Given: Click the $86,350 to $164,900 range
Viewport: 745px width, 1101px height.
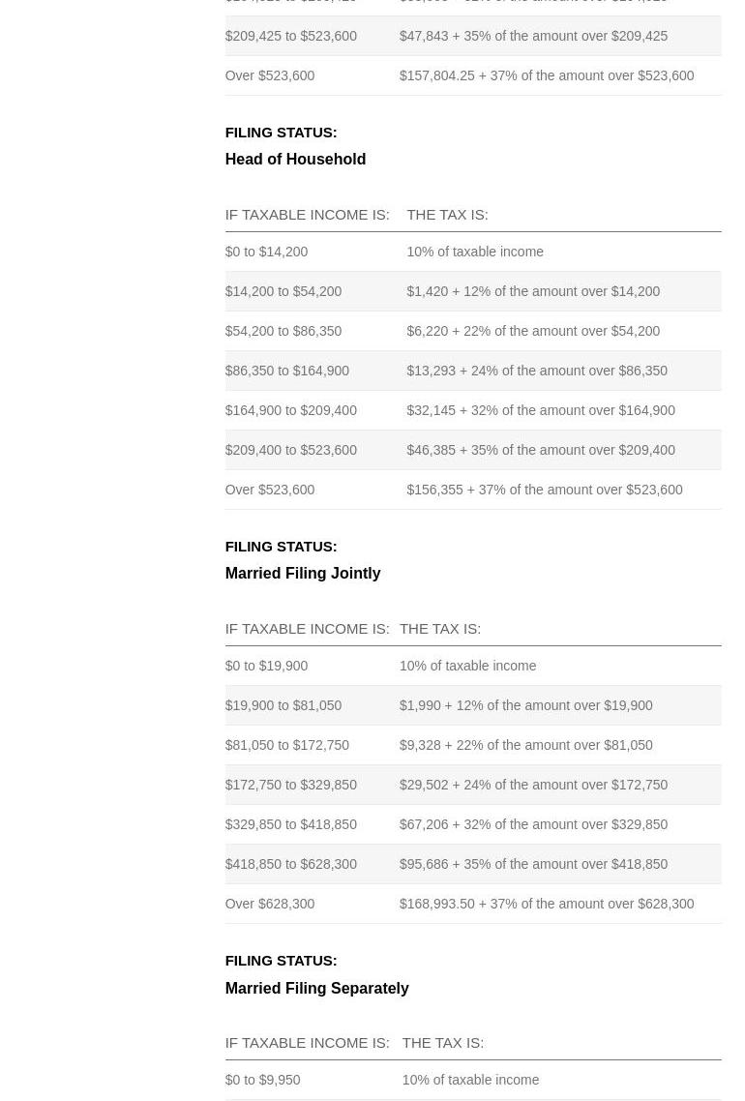Looking at the screenshot, I should point(286,371).
